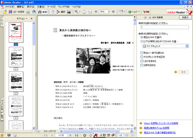Select page 4 thumbnail
This screenshot has height=138, width=193.
[16, 106]
